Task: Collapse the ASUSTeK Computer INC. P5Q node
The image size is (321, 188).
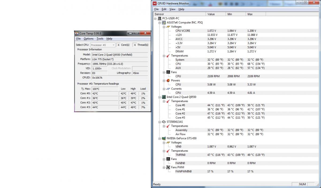Action: [x=160, y=23]
